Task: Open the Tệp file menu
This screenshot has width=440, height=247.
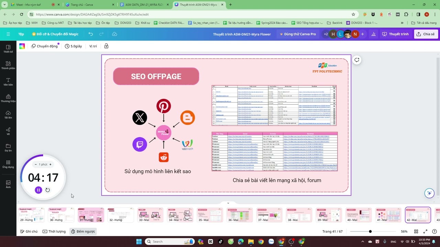Action: [x=21, y=34]
